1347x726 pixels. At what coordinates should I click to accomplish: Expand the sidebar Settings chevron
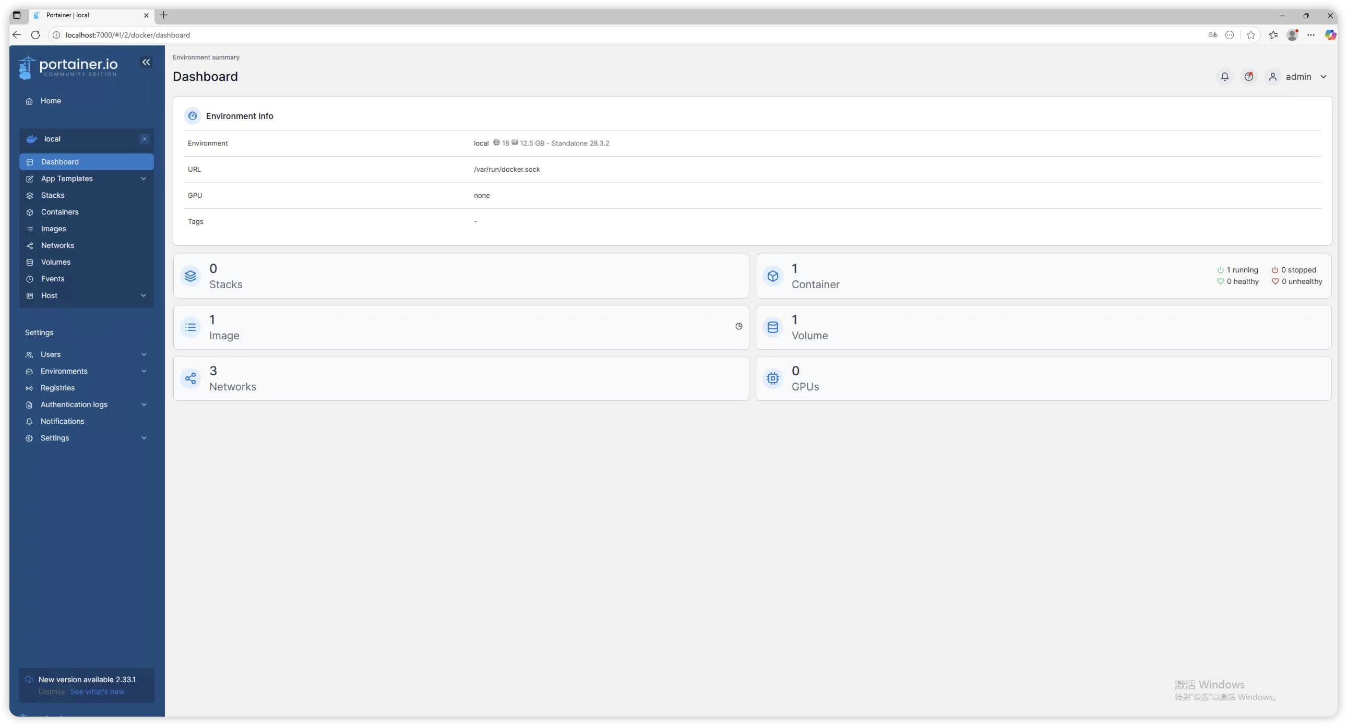(x=144, y=438)
